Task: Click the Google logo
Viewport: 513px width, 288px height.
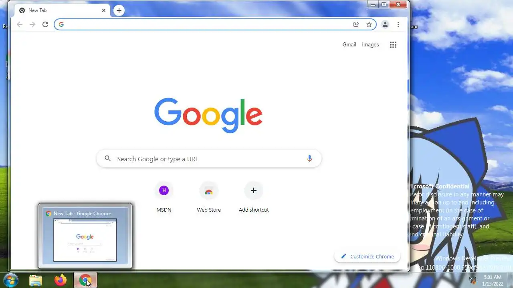Action: tap(208, 115)
